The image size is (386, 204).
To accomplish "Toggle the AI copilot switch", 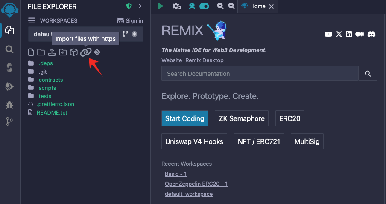I will pos(204,6).
